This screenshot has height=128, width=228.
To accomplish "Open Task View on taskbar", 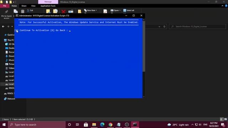I will [77, 125].
